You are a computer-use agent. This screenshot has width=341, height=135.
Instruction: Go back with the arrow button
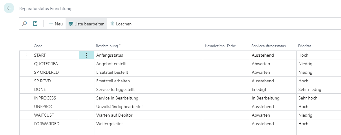pyautogui.click(x=9, y=8)
